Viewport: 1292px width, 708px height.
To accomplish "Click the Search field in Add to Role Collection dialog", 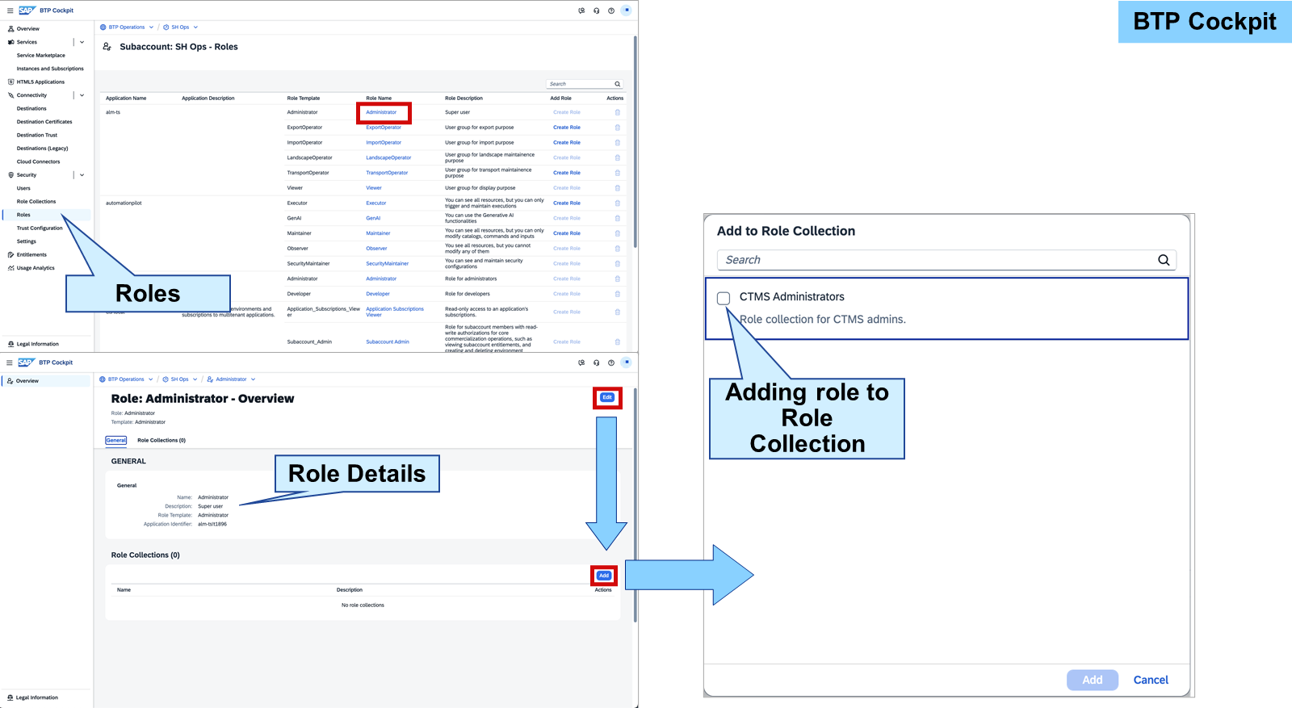I will click(946, 260).
